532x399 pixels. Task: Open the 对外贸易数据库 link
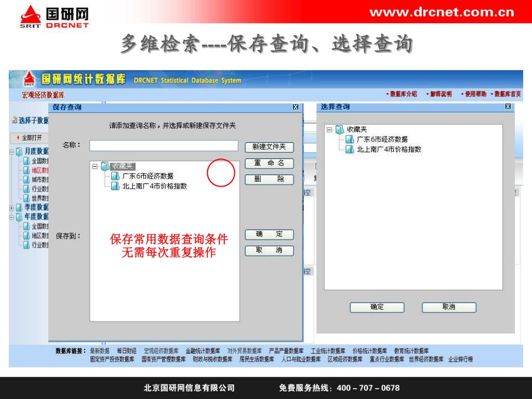pyautogui.click(x=245, y=351)
